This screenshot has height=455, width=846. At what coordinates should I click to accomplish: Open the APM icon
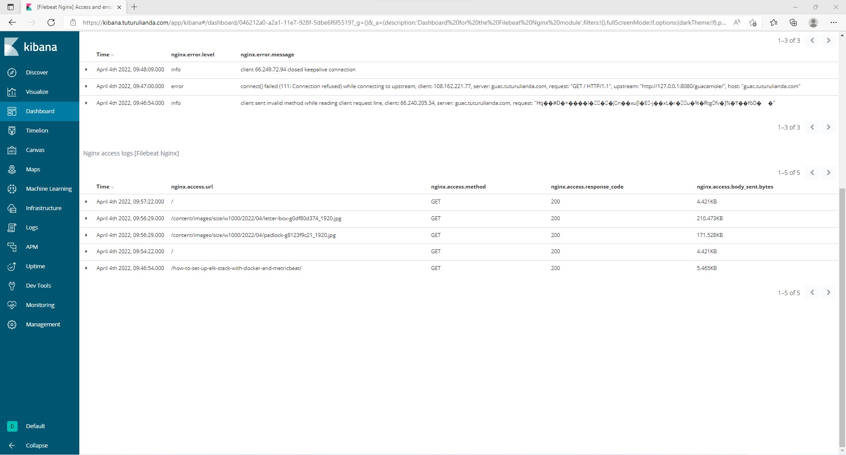click(x=12, y=247)
